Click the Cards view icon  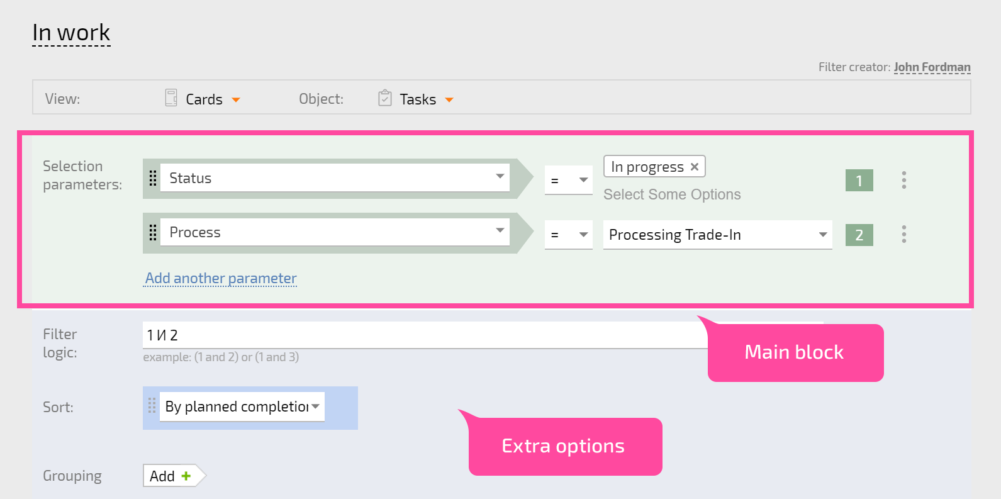pos(171,98)
